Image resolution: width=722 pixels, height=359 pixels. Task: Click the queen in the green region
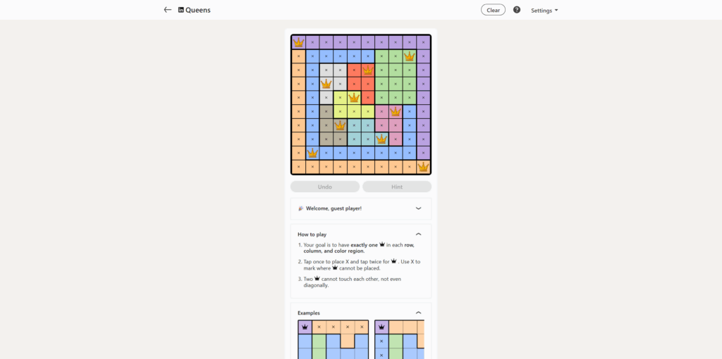tap(409, 56)
